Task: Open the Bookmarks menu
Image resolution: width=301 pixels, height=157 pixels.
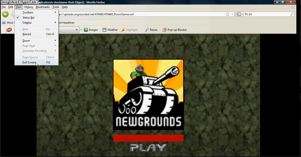Action: tap(42, 7)
